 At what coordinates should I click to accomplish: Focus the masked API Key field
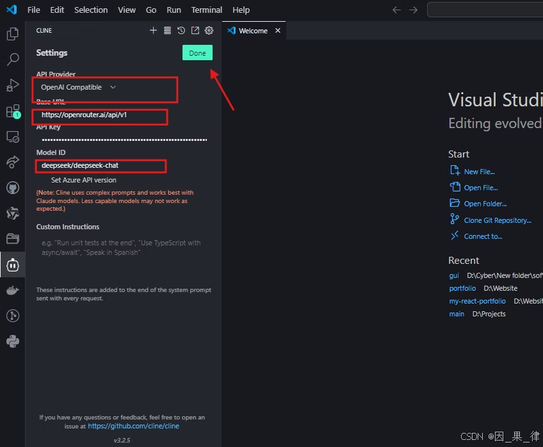(124, 140)
